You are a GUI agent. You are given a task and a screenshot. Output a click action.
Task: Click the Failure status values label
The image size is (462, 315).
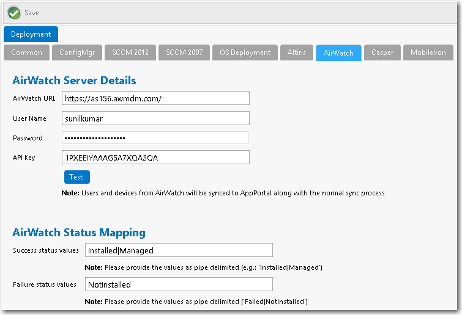click(45, 284)
